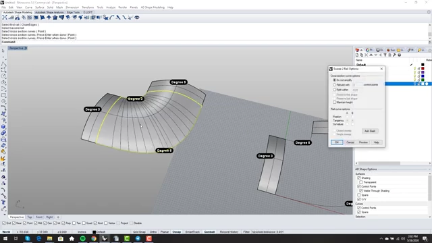The height and width of the screenshot is (243, 432).
Task: Click Add Slash button
Action: tap(370, 131)
